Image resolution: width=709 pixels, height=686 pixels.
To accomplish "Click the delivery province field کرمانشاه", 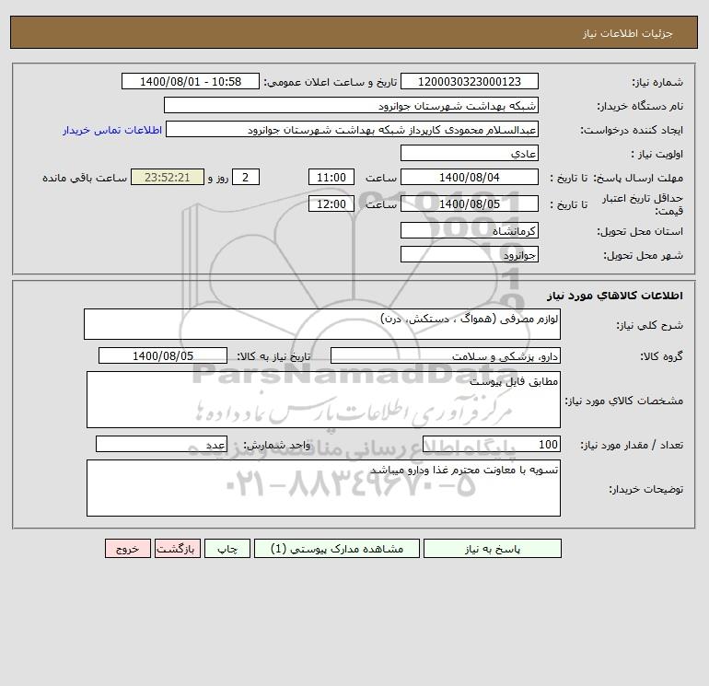I will [x=470, y=230].
